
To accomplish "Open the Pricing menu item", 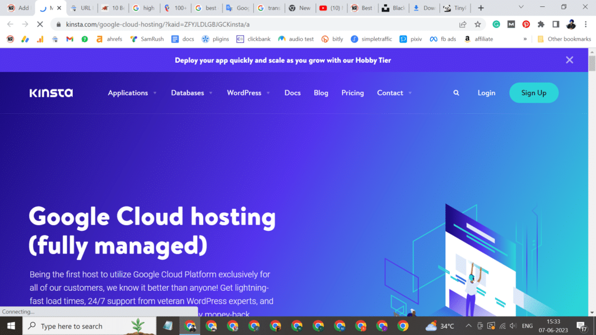I will coord(352,93).
